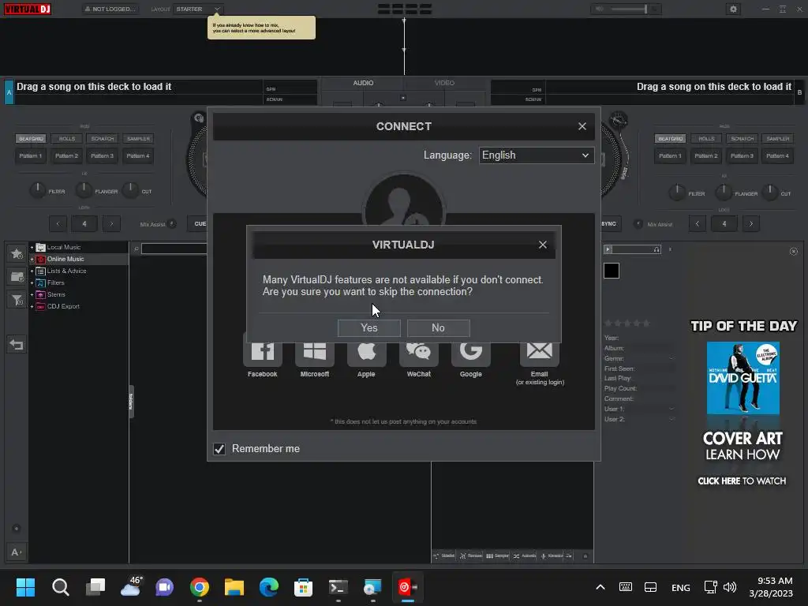
Task: Sign in with the WeChat icon
Action: [x=418, y=353]
